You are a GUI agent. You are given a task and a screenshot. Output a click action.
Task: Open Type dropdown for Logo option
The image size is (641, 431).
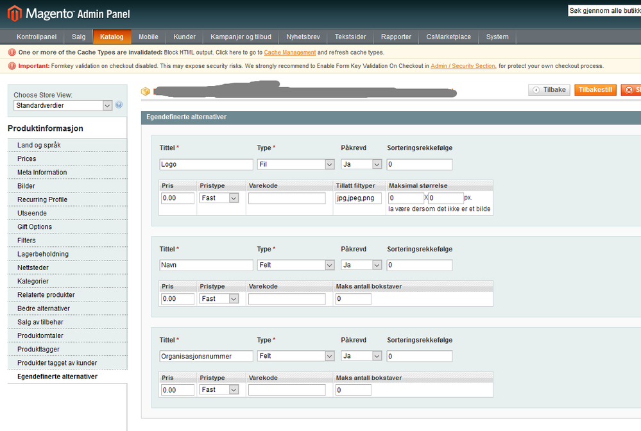pos(296,164)
